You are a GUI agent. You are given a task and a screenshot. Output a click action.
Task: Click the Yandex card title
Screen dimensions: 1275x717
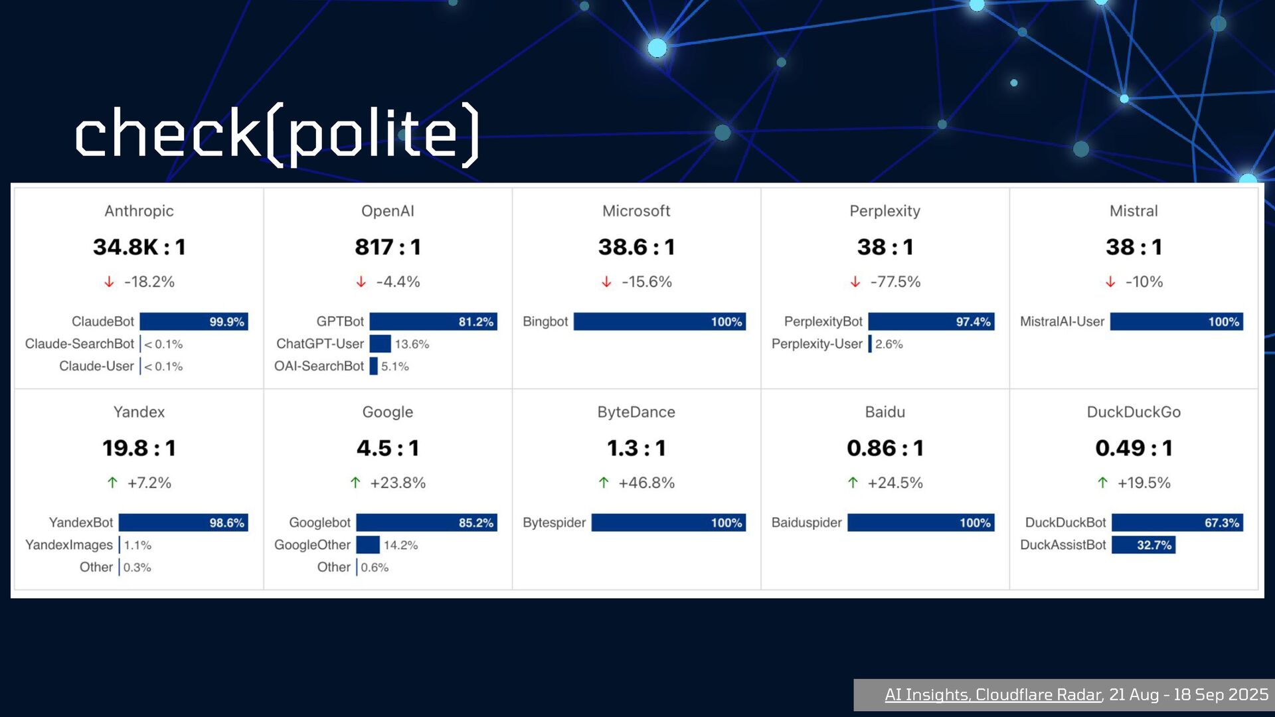click(139, 412)
